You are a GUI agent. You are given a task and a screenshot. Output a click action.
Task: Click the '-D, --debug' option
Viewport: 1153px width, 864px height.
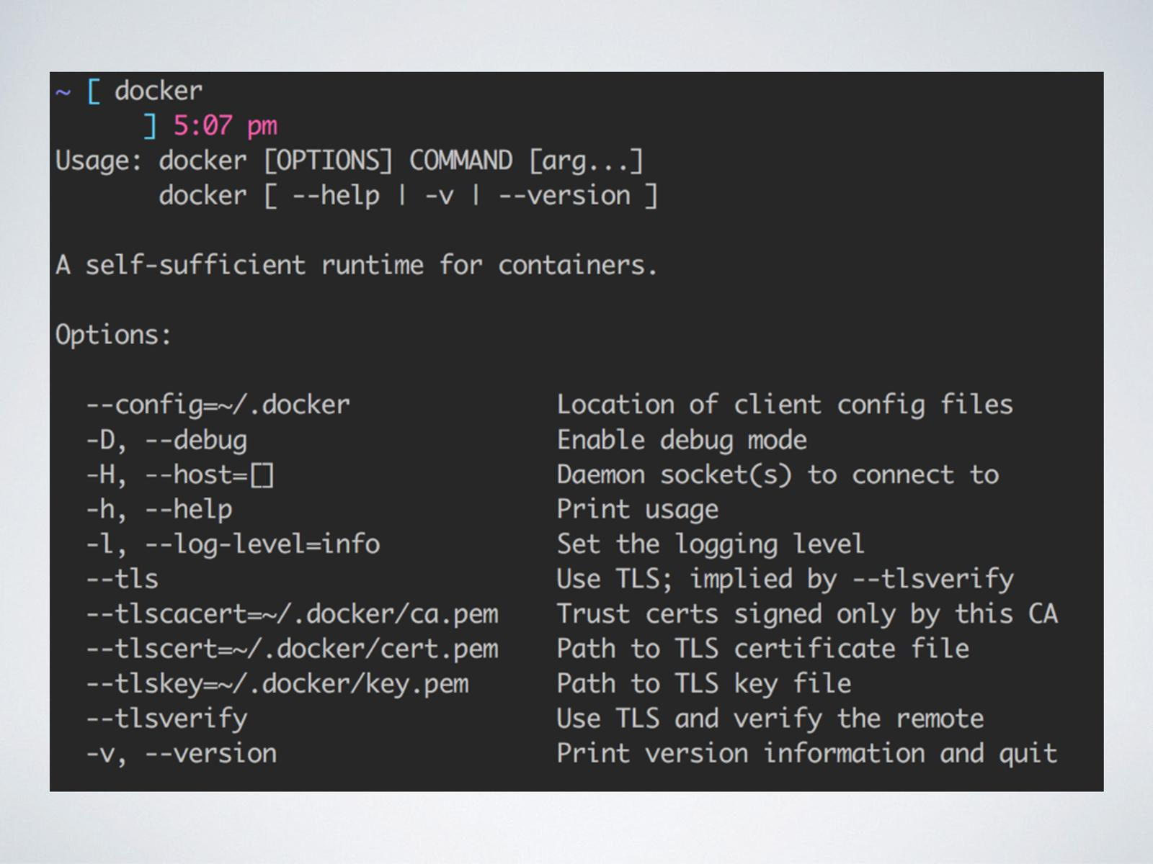(166, 440)
